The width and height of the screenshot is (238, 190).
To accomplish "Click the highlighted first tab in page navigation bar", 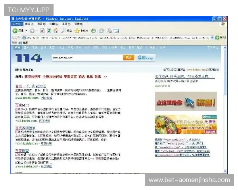I will tap(17, 47).
